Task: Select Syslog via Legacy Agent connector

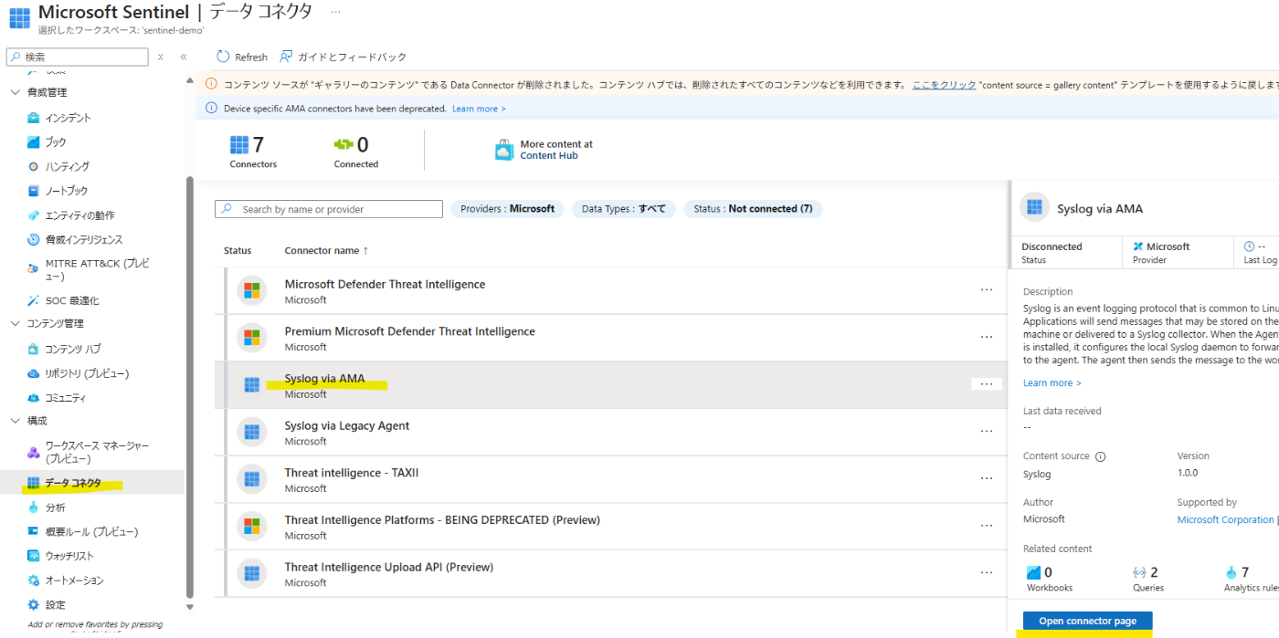Action: point(610,433)
